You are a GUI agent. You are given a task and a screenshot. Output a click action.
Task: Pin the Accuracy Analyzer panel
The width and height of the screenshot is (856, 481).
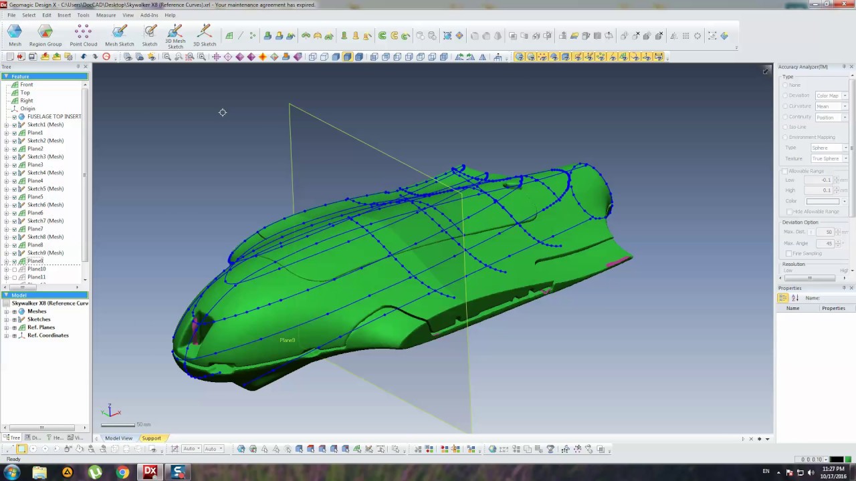844,67
